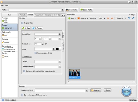Toggle Preserve aspect ratio checkbox
Viewport: 138px width, 102px height.
35,53
